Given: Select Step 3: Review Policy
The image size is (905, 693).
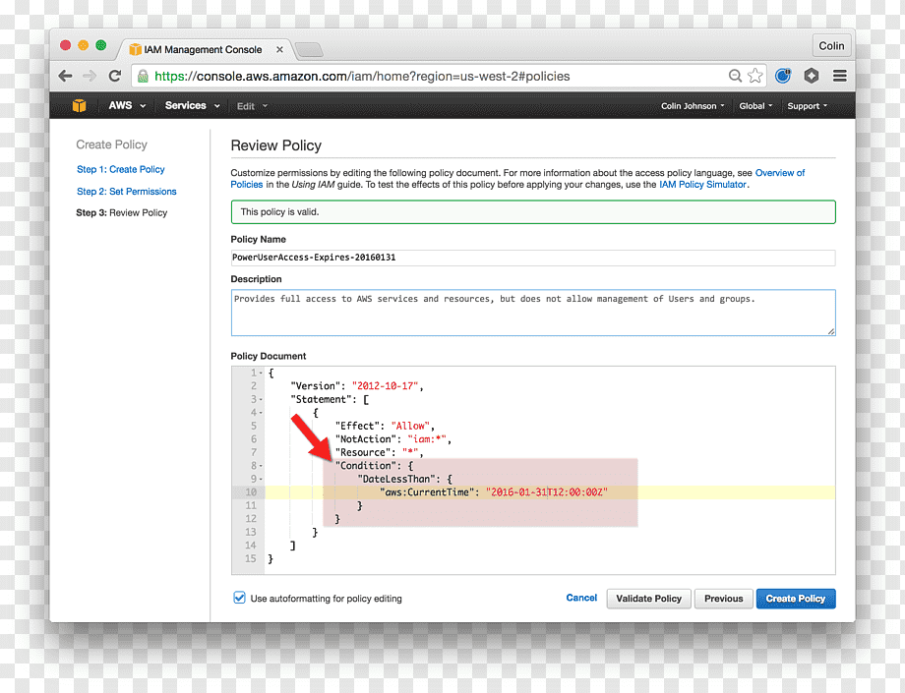Looking at the screenshot, I should coord(122,212).
